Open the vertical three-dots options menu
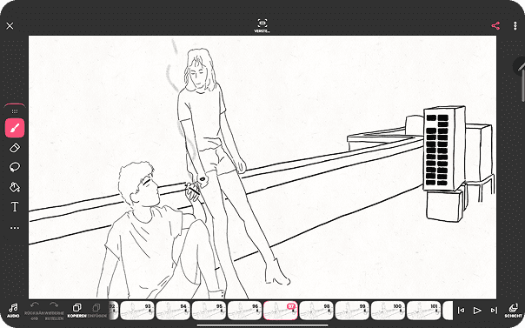This screenshot has height=328, width=525. [515, 26]
